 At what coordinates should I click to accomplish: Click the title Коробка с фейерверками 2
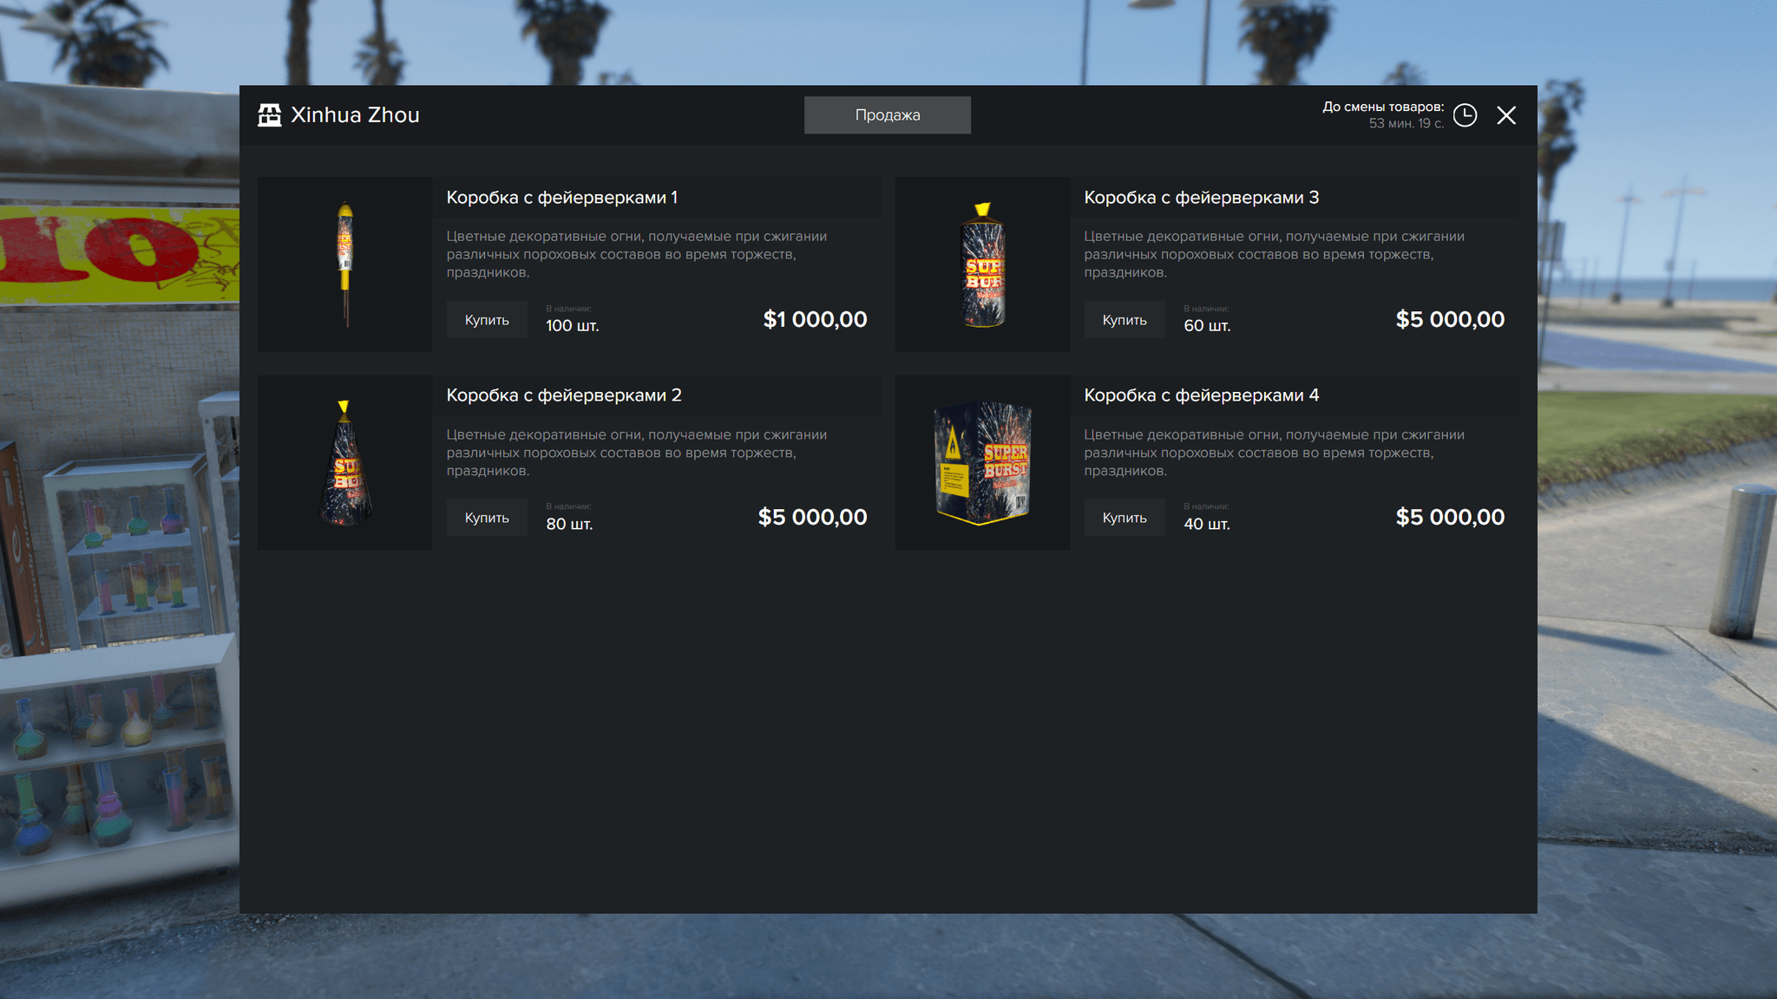coord(564,395)
